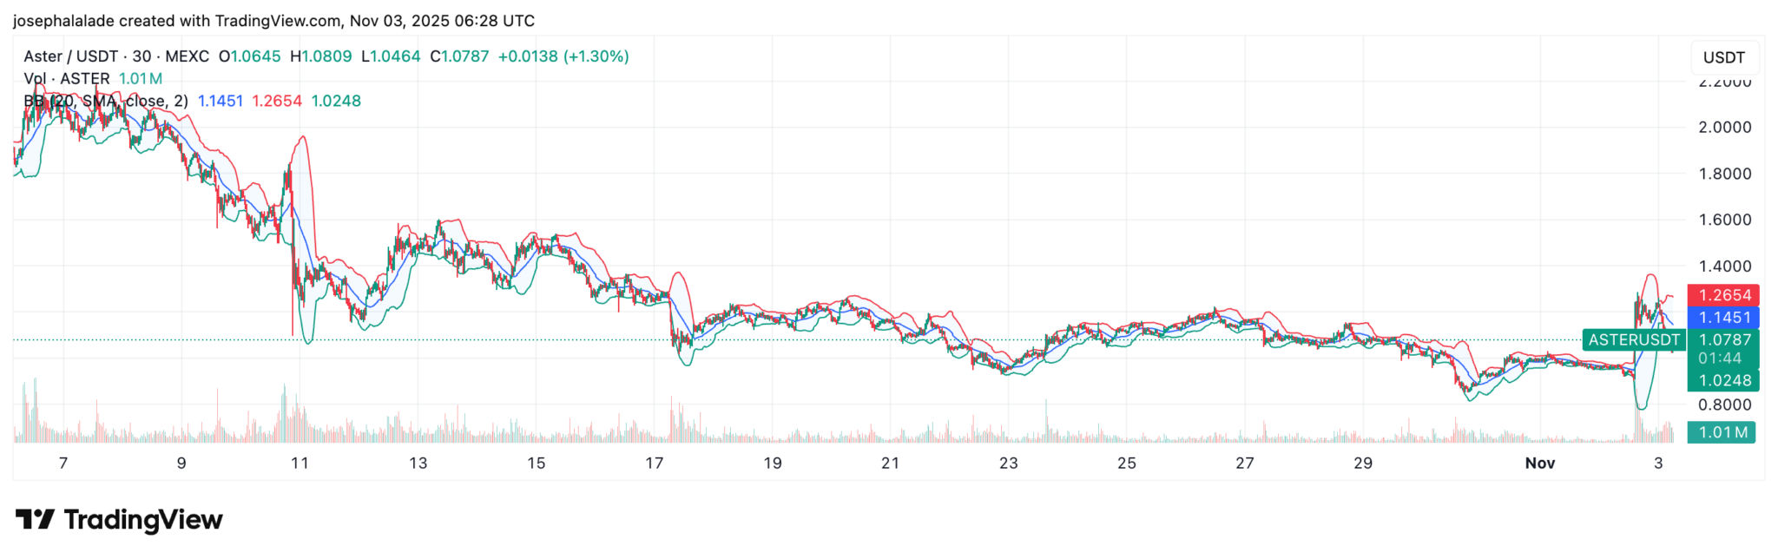Click the BB upper value 1.2654 in legend

click(x=276, y=101)
